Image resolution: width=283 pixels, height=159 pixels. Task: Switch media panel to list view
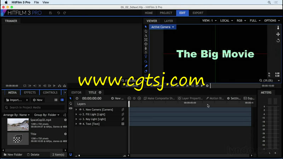(x=56, y=100)
